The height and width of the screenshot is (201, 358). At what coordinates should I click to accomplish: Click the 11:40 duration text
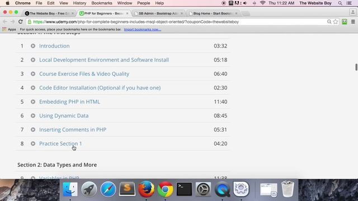[220, 102]
